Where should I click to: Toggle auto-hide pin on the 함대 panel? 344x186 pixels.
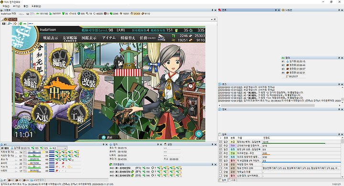click(339, 58)
